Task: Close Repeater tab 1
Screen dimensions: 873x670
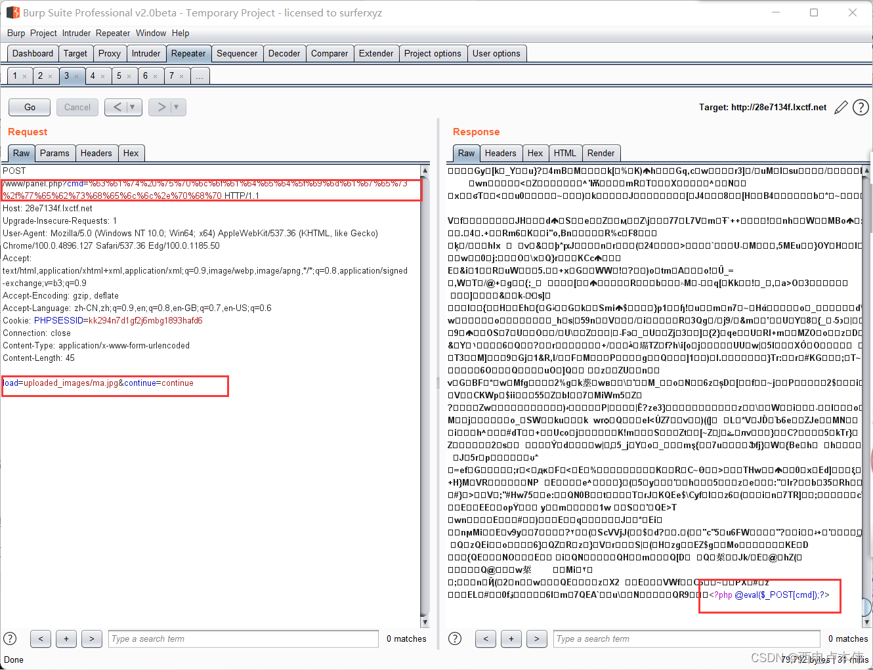Action: point(25,76)
